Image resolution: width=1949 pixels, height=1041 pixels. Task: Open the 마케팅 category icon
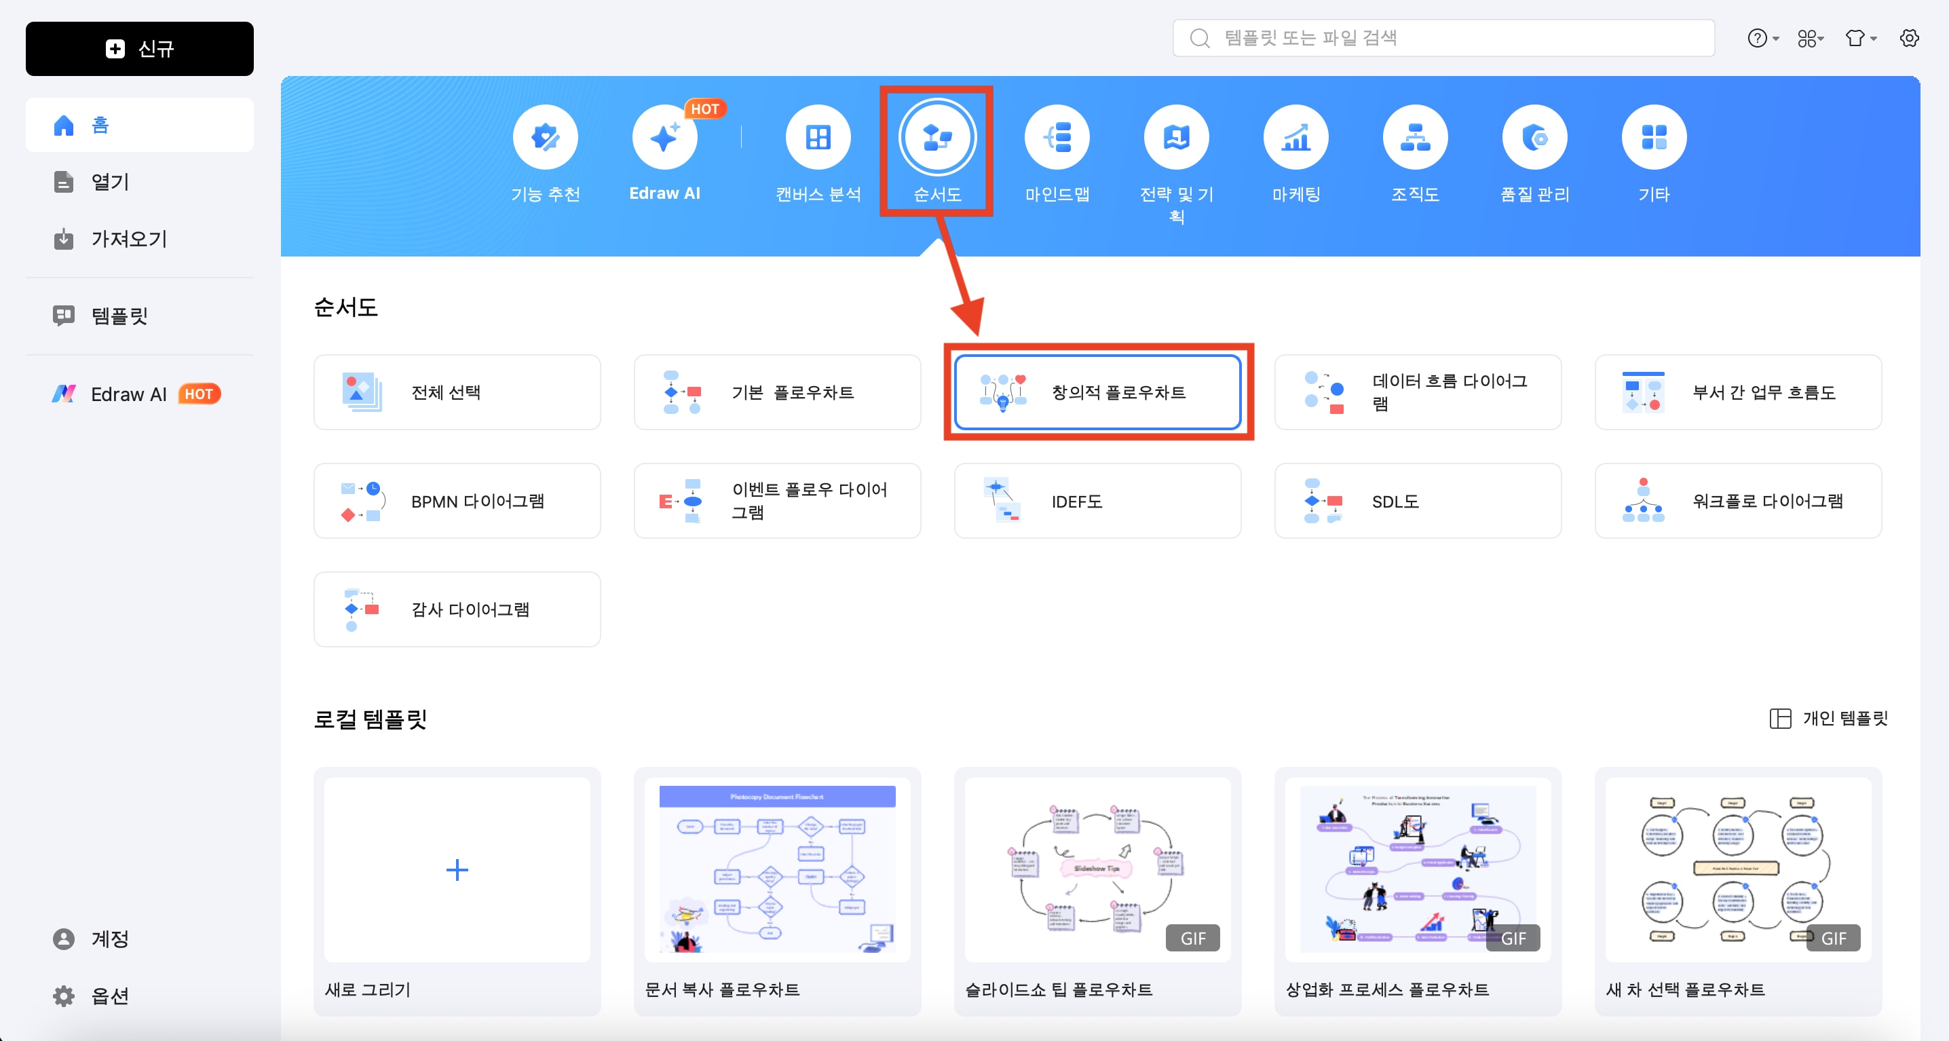(x=1295, y=136)
